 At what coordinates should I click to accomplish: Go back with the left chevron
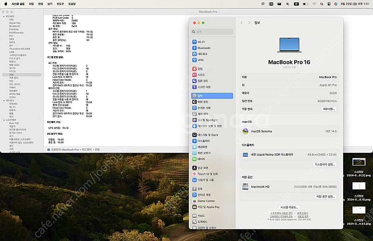click(x=242, y=23)
